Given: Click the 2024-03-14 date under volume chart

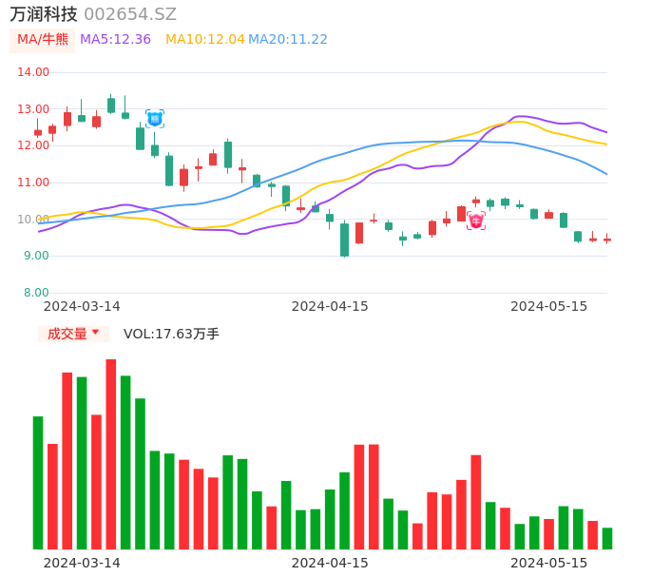Looking at the screenshot, I should tap(82, 563).
